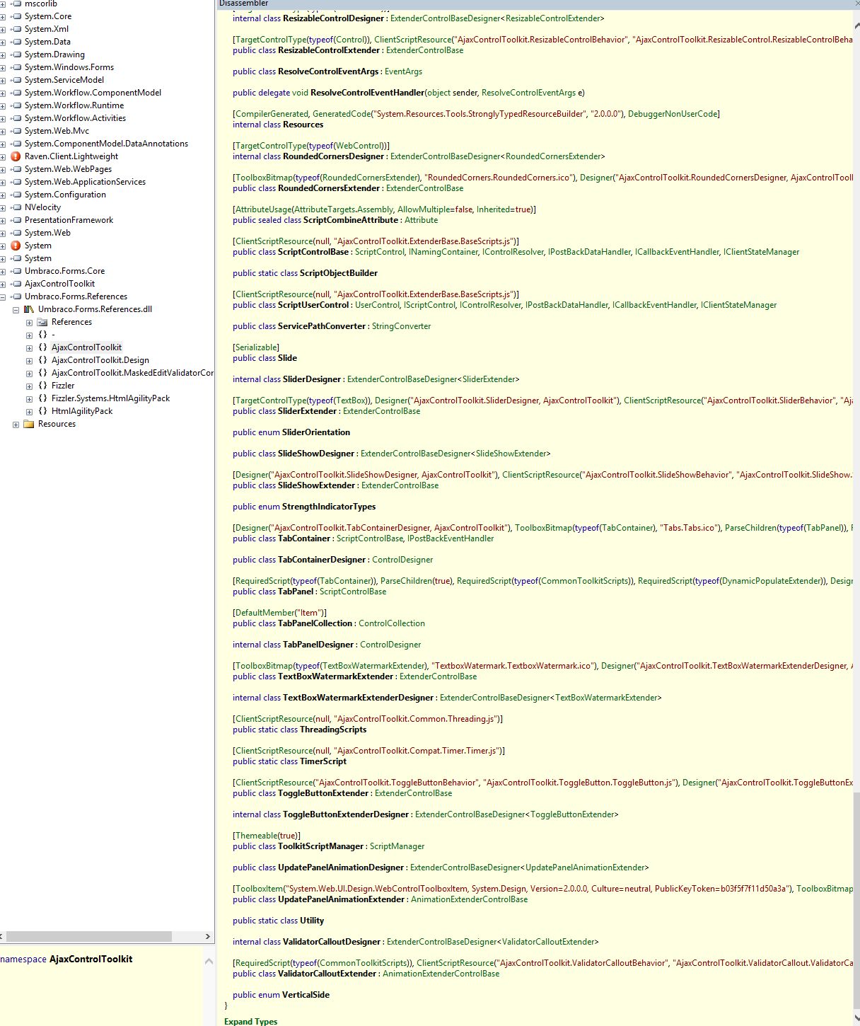Click the yellow Resources folder icon

pyautogui.click(x=29, y=424)
